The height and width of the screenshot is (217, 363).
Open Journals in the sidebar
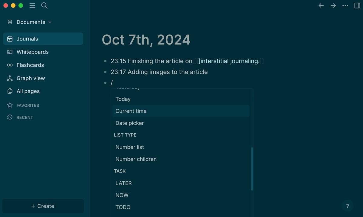(x=43, y=39)
